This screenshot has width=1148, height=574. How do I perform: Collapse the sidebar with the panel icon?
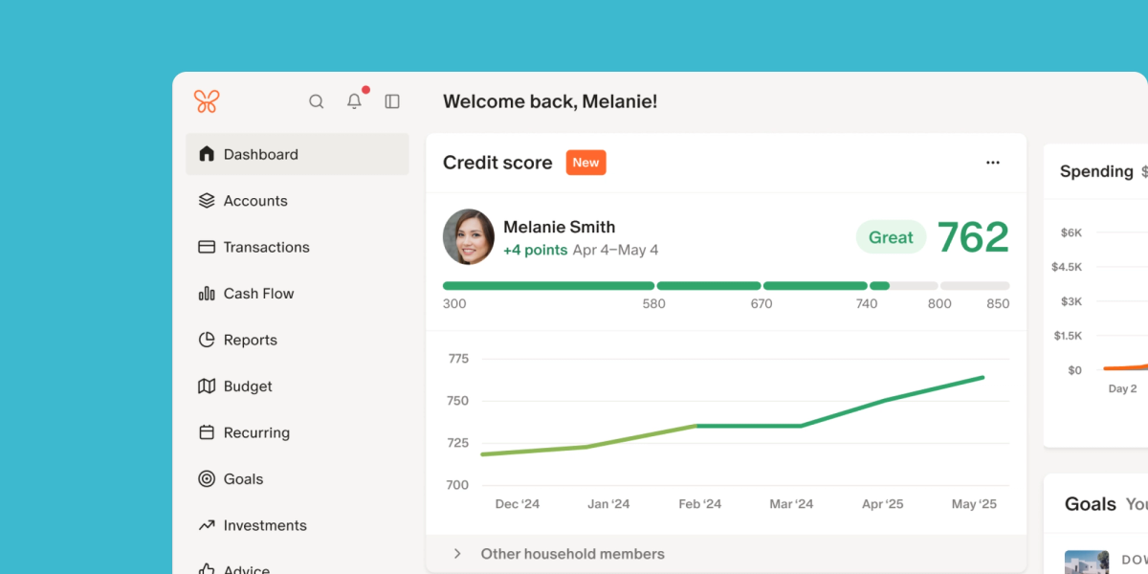392,101
